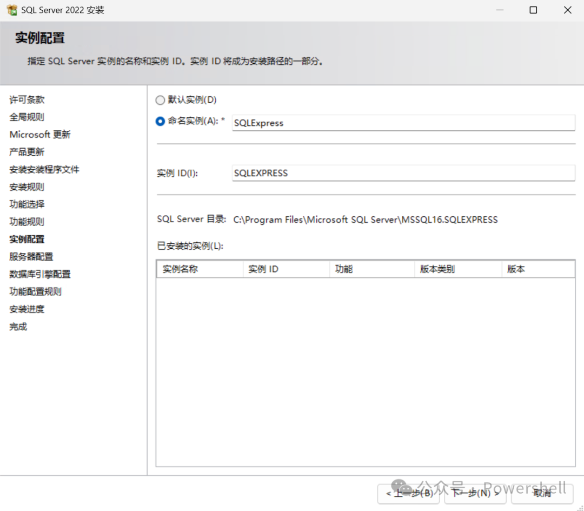The height and width of the screenshot is (511, 584).
Task: Click the 功能 column header
Action: pos(372,269)
